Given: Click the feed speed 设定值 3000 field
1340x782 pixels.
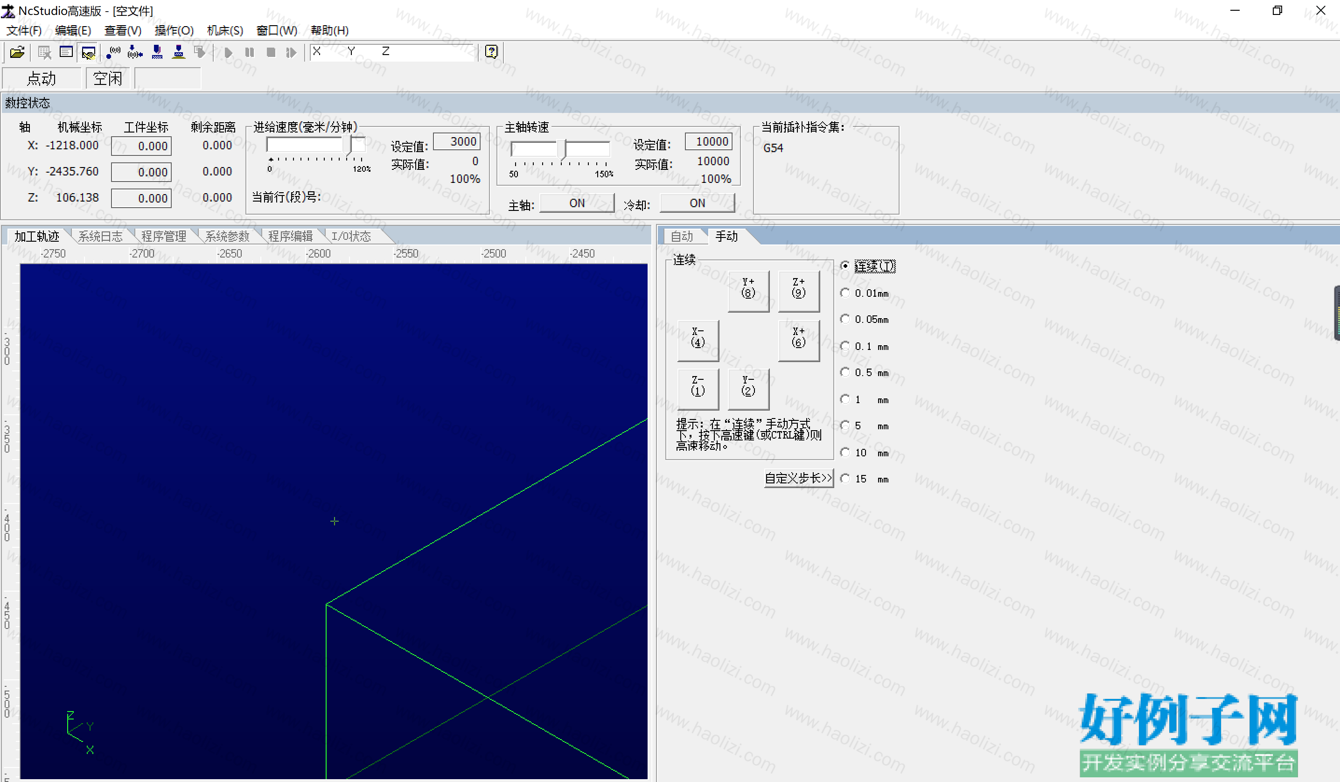Looking at the screenshot, I should [457, 141].
